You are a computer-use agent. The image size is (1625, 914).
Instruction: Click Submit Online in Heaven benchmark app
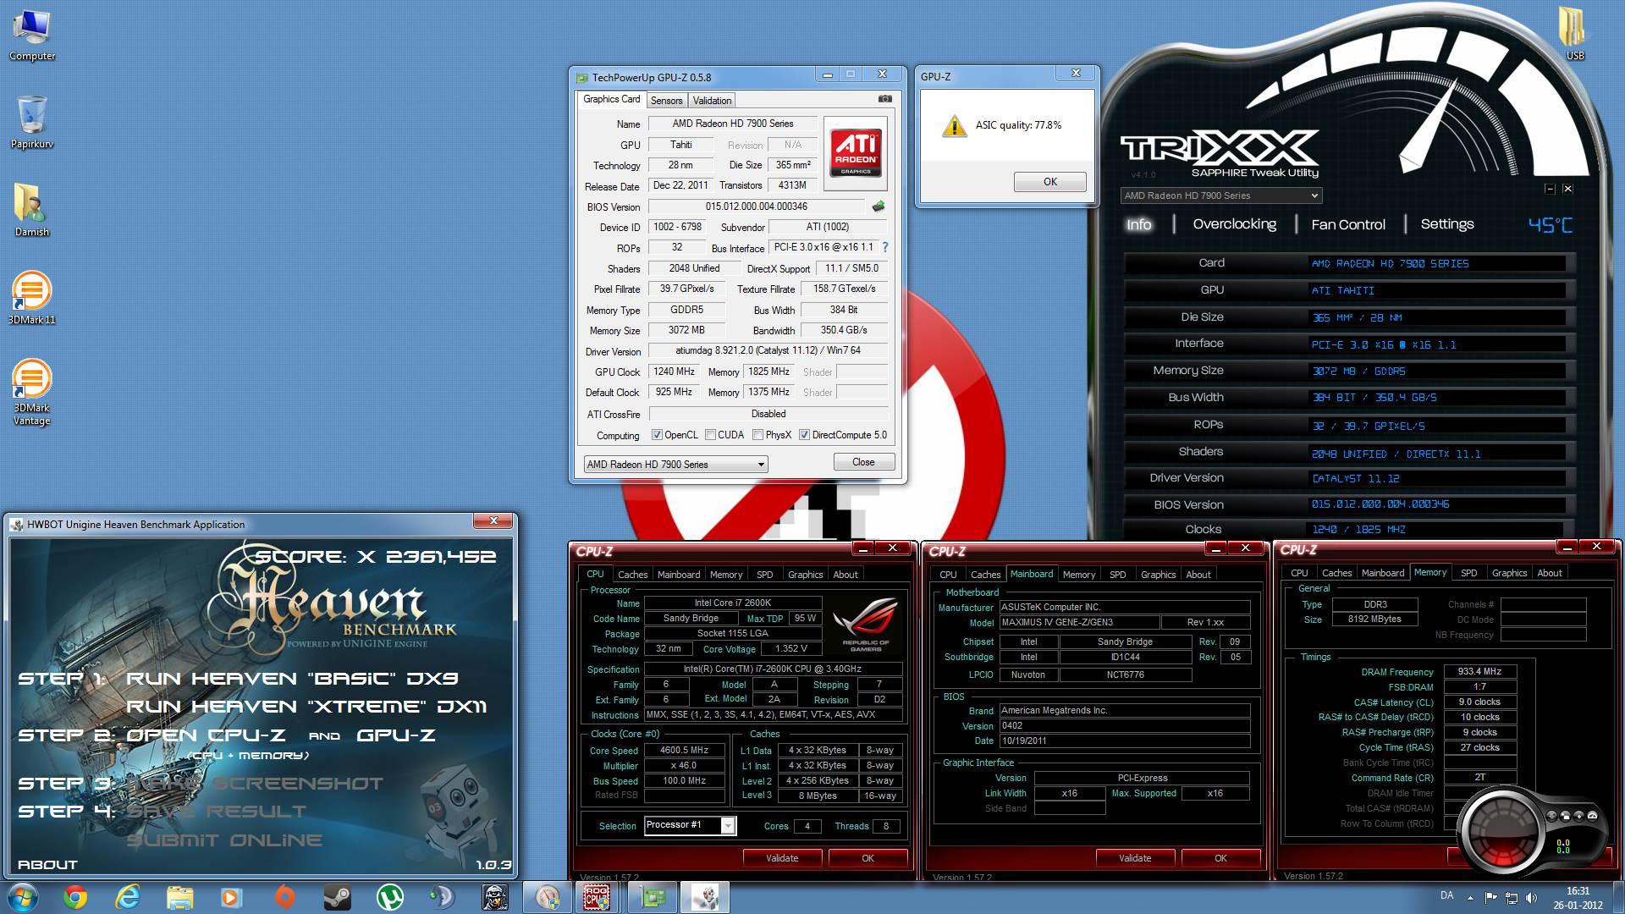pyautogui.click(x=224, y=840)
